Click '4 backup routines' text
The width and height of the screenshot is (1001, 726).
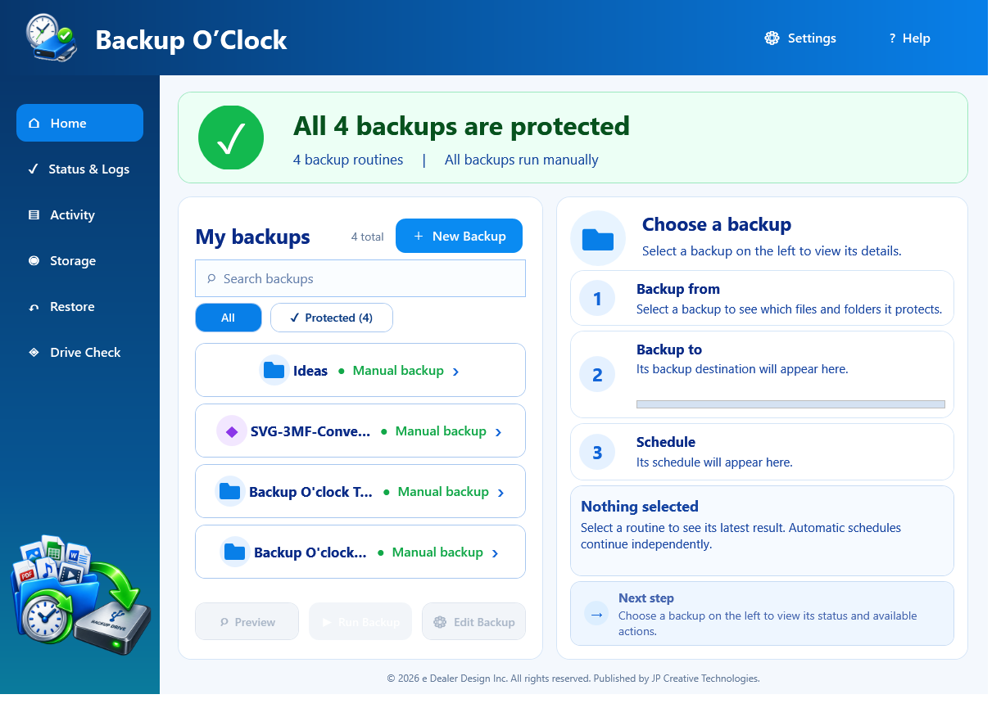[x=348, y=160]
